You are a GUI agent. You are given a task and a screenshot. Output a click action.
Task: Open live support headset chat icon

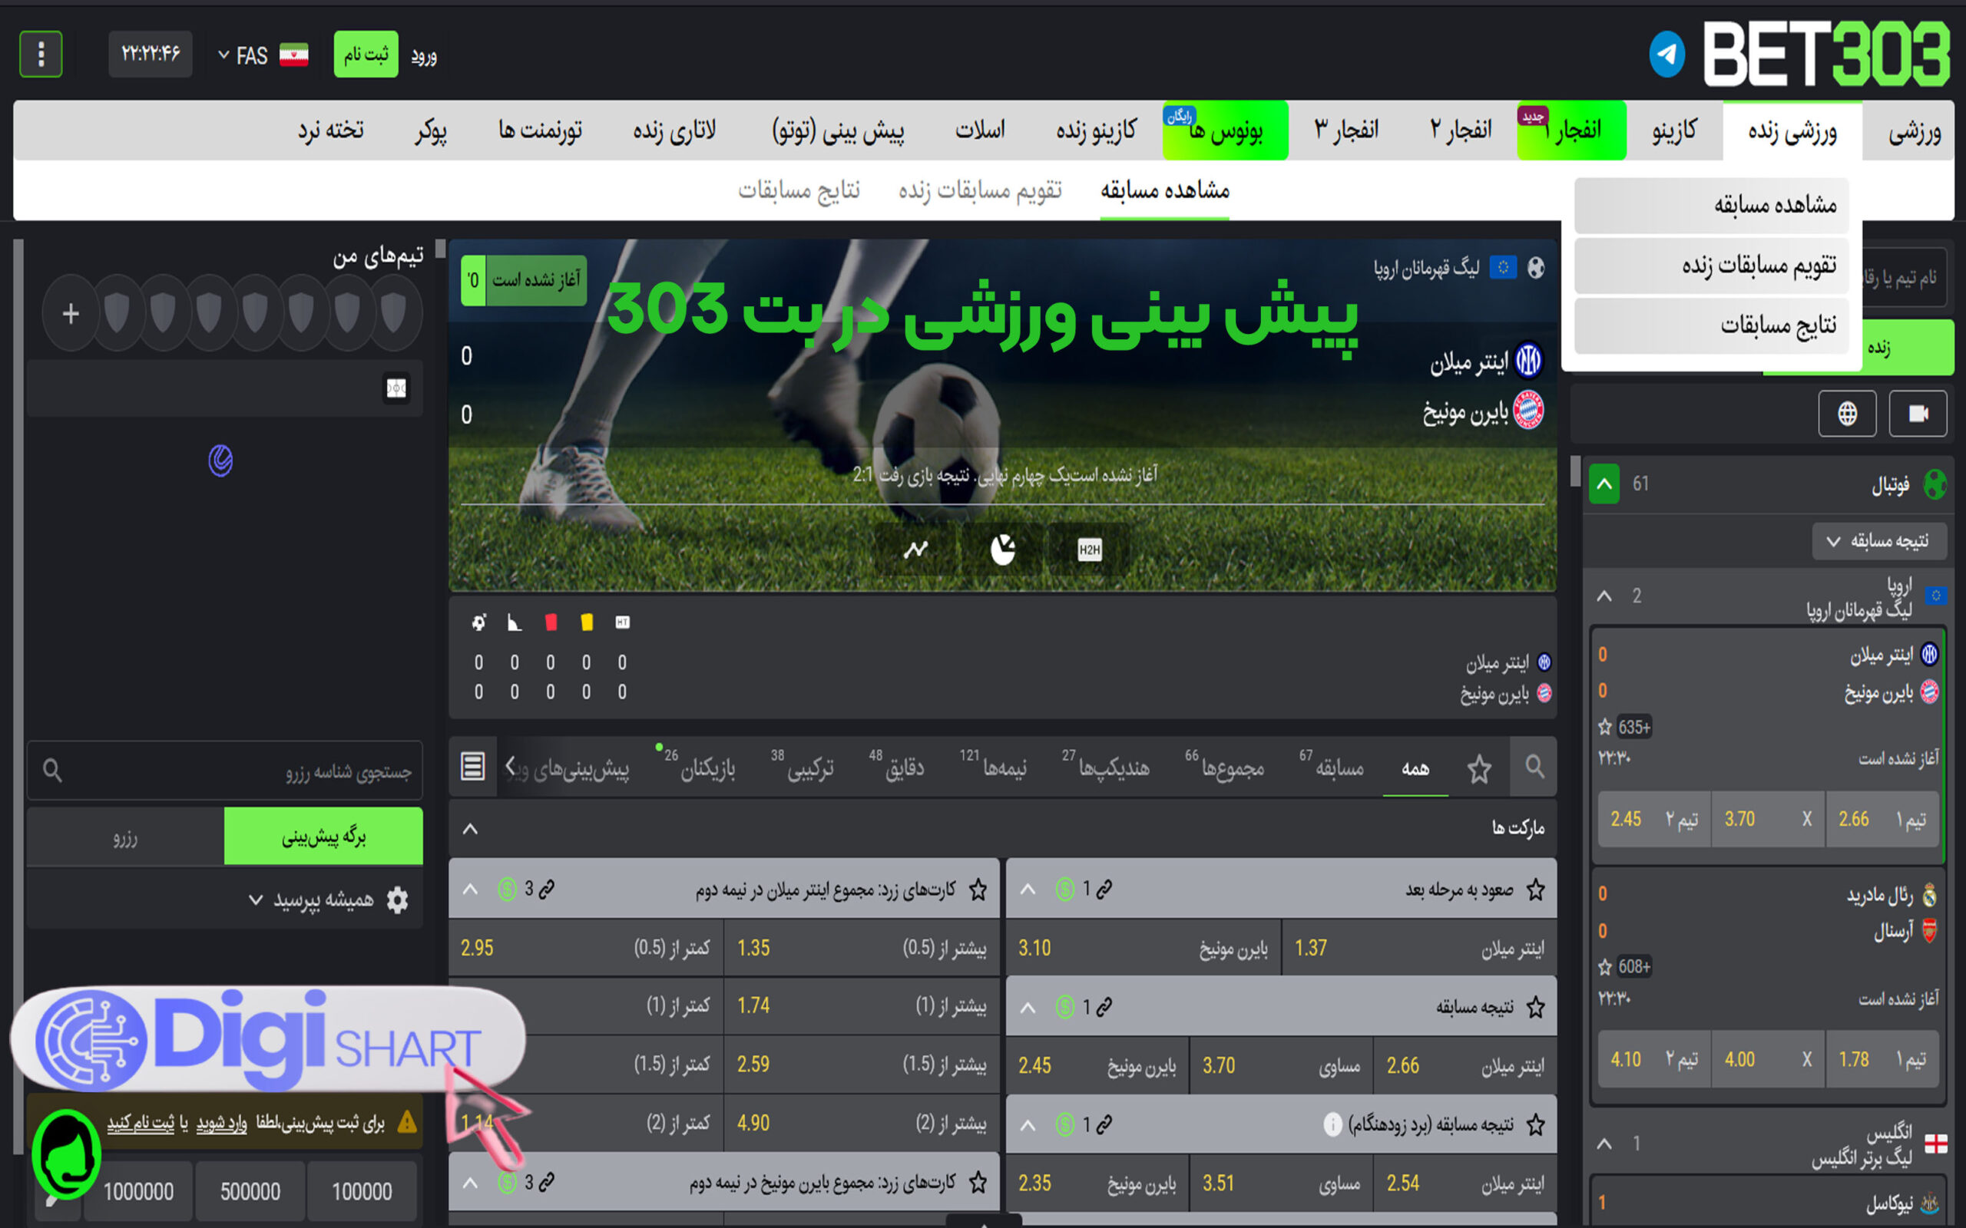tap(67, 1154)
